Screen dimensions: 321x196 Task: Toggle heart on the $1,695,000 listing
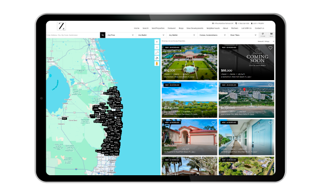[214, 86]
